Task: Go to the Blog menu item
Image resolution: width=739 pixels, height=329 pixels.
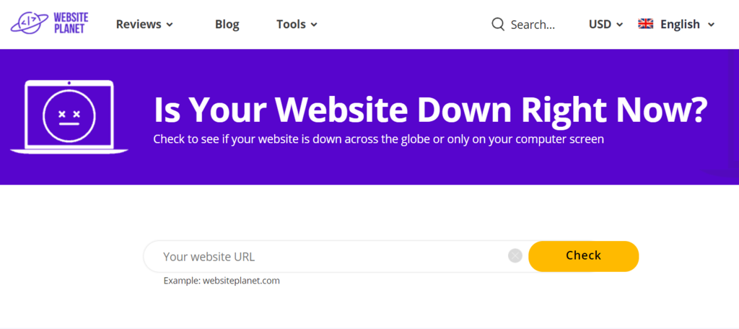Action: pos(227,24)
